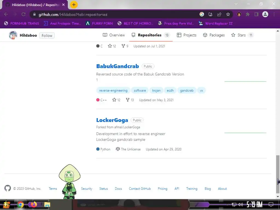
Task: Open File Explorer from the taskbar
Action: [47, 205]
